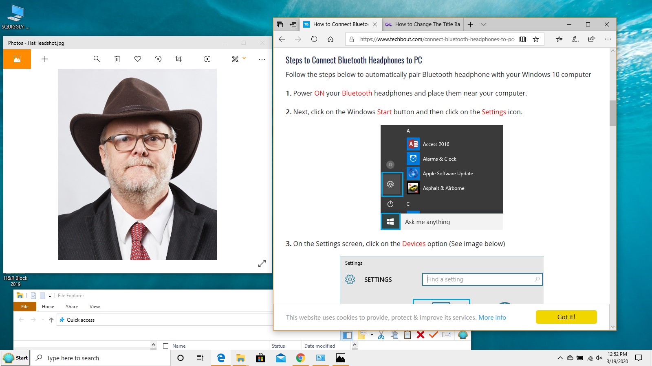
Task: Open a new tab in Edge
Action: [470, 24]
